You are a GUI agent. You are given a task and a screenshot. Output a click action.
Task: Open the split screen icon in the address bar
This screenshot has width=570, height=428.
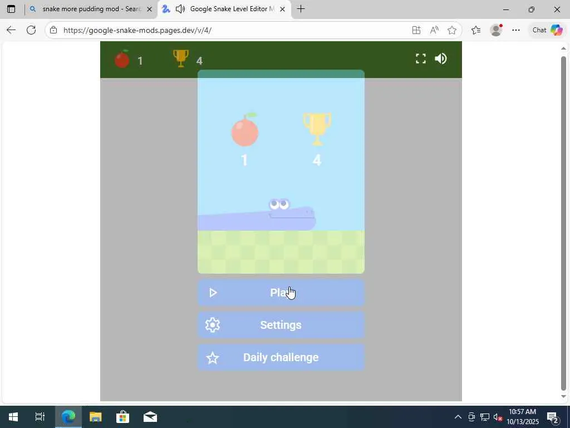[416, 30]
